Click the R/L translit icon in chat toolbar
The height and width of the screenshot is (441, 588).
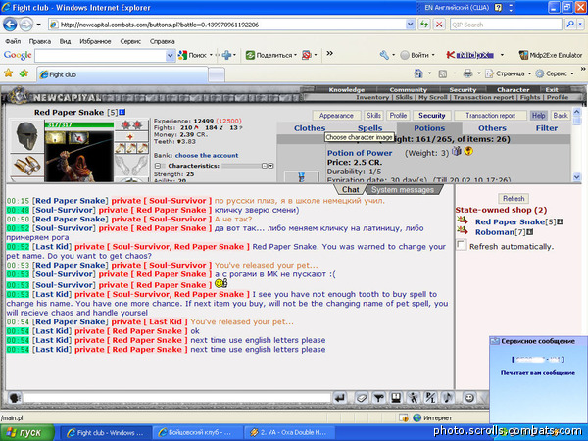click(x=430, y=398)
